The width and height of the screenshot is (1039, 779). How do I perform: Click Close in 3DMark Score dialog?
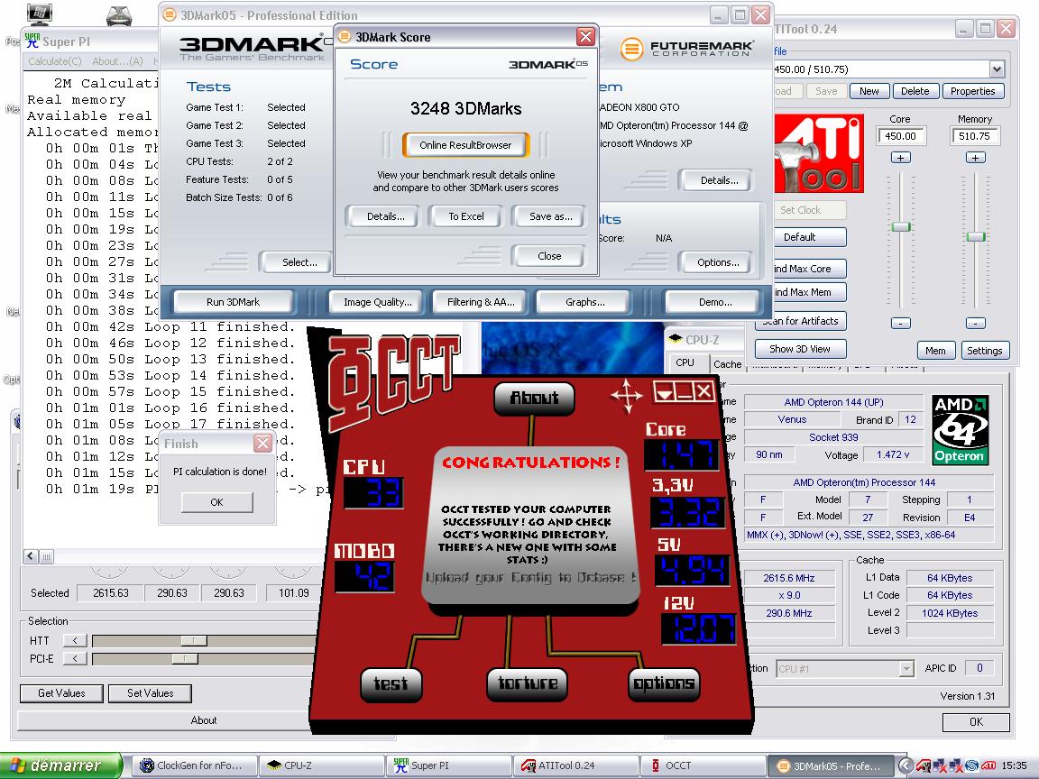(x=549, y=256)
